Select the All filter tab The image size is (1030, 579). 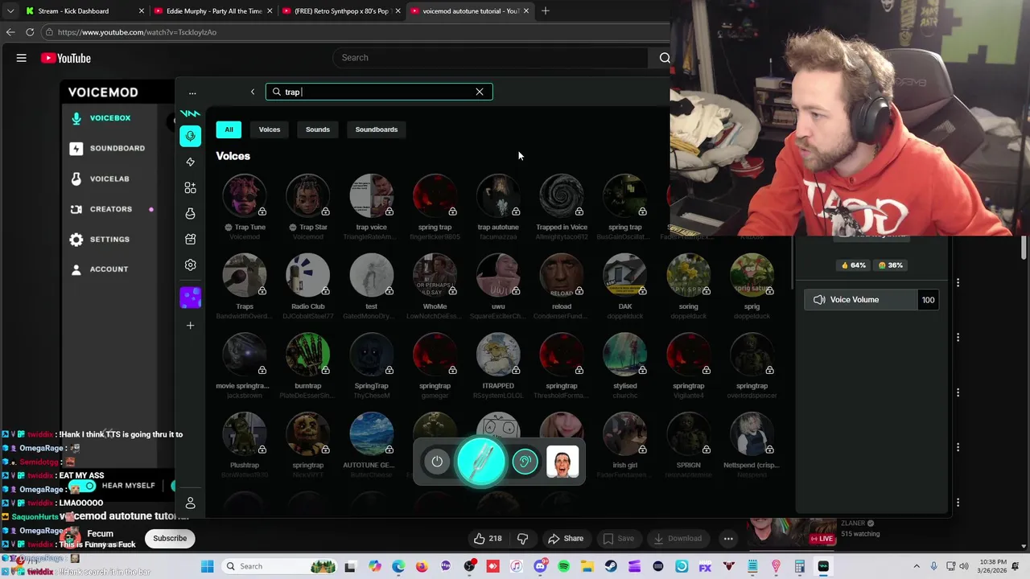click(229, 129)
